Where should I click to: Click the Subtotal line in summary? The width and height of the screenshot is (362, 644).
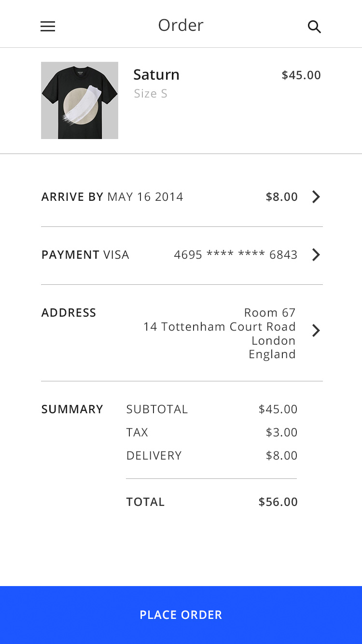pos(157,409)
